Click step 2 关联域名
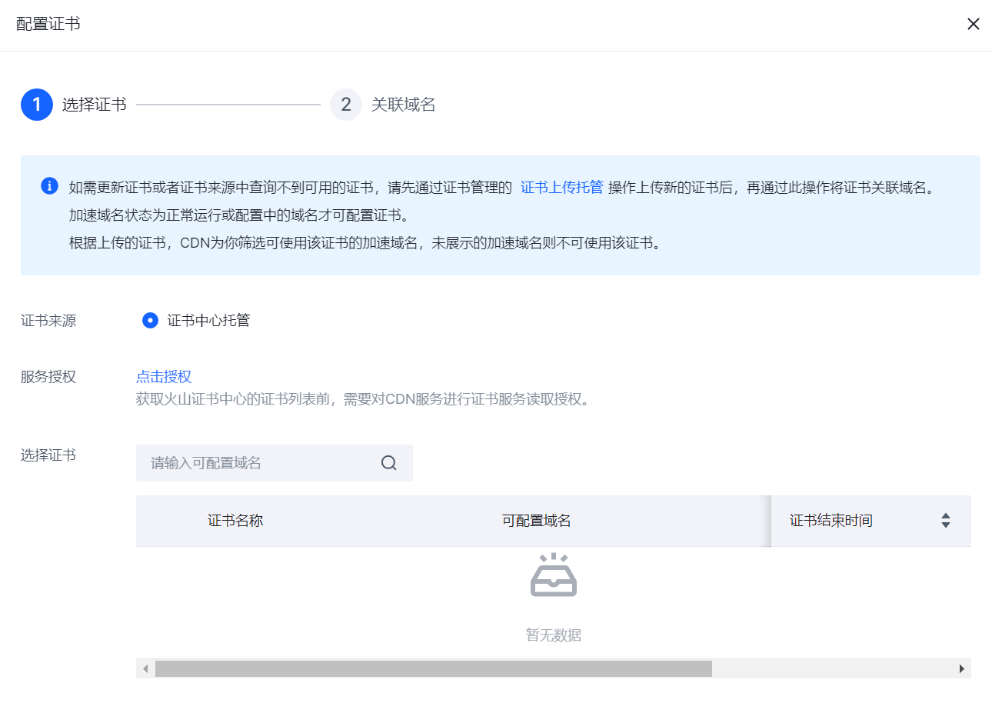Viewport: 992px width, 703px height. pos(383,105)
